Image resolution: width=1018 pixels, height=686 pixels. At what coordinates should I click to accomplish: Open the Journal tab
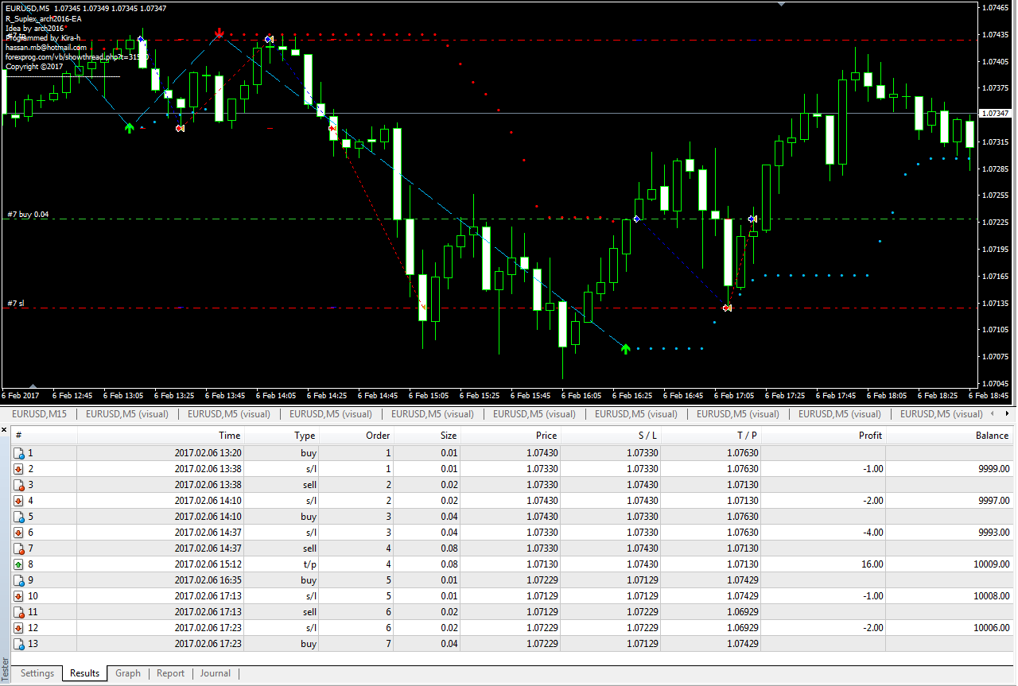pos(215,673)
